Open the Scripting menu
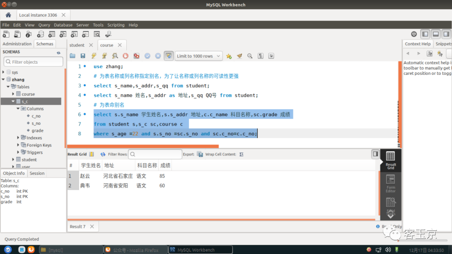The height and width of the screenshot is (254, 452). (x=116, y=25)
